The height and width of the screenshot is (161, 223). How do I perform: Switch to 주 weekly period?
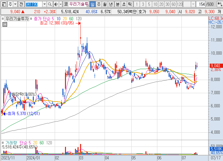[98, 4]
